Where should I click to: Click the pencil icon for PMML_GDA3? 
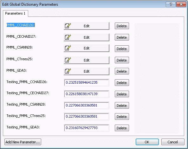point(68,71)
